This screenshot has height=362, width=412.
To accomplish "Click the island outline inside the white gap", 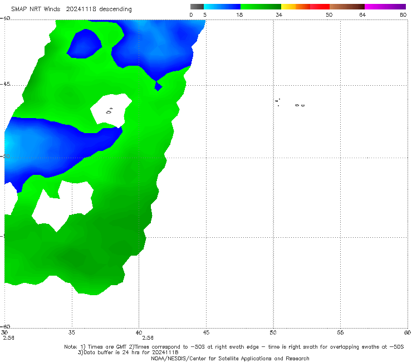I will [109, 111].
